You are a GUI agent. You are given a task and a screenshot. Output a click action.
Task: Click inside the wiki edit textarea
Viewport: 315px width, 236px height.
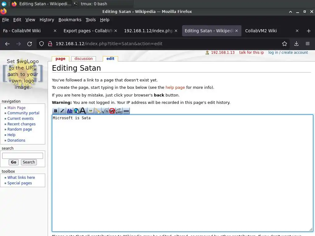tap(182, 173)
